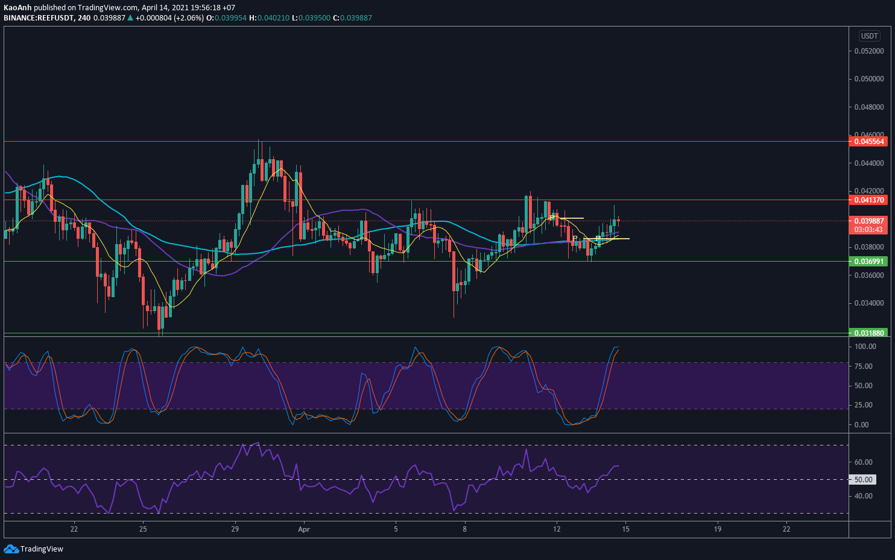
Task: Click the stochastic 25.00 scale value
Action: [x=864, y=405]
